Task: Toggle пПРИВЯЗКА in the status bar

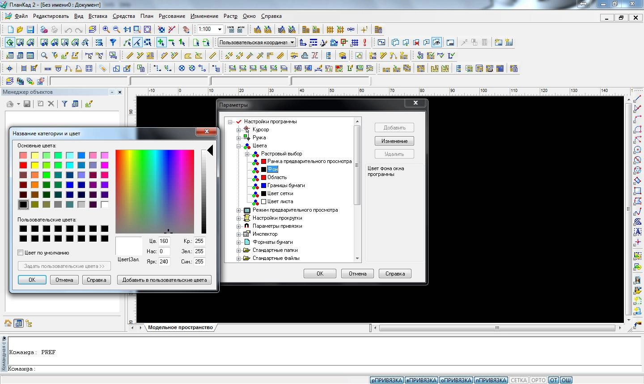Action: pyautogui.click(x=491, y=380)
